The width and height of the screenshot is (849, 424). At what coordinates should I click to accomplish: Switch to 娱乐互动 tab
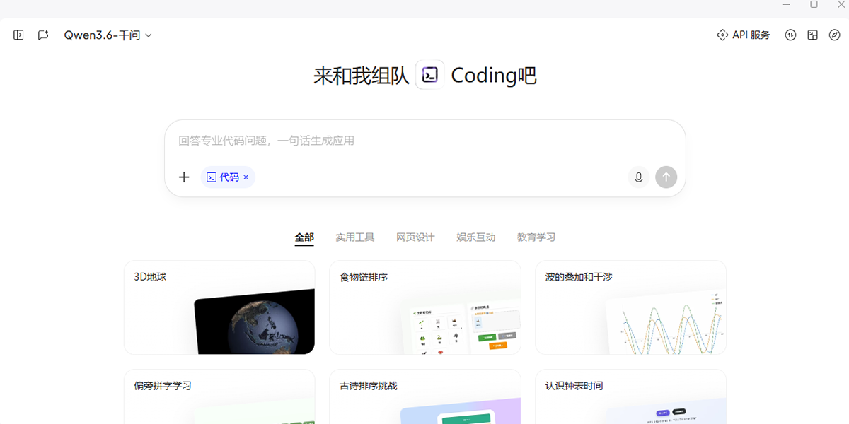point(476,237)
